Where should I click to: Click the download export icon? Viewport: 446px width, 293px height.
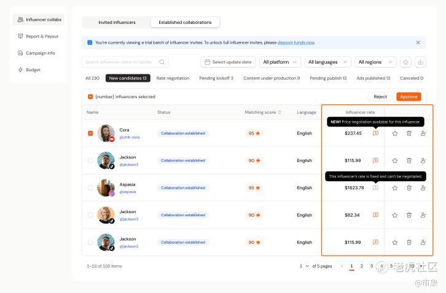point(420,62)
